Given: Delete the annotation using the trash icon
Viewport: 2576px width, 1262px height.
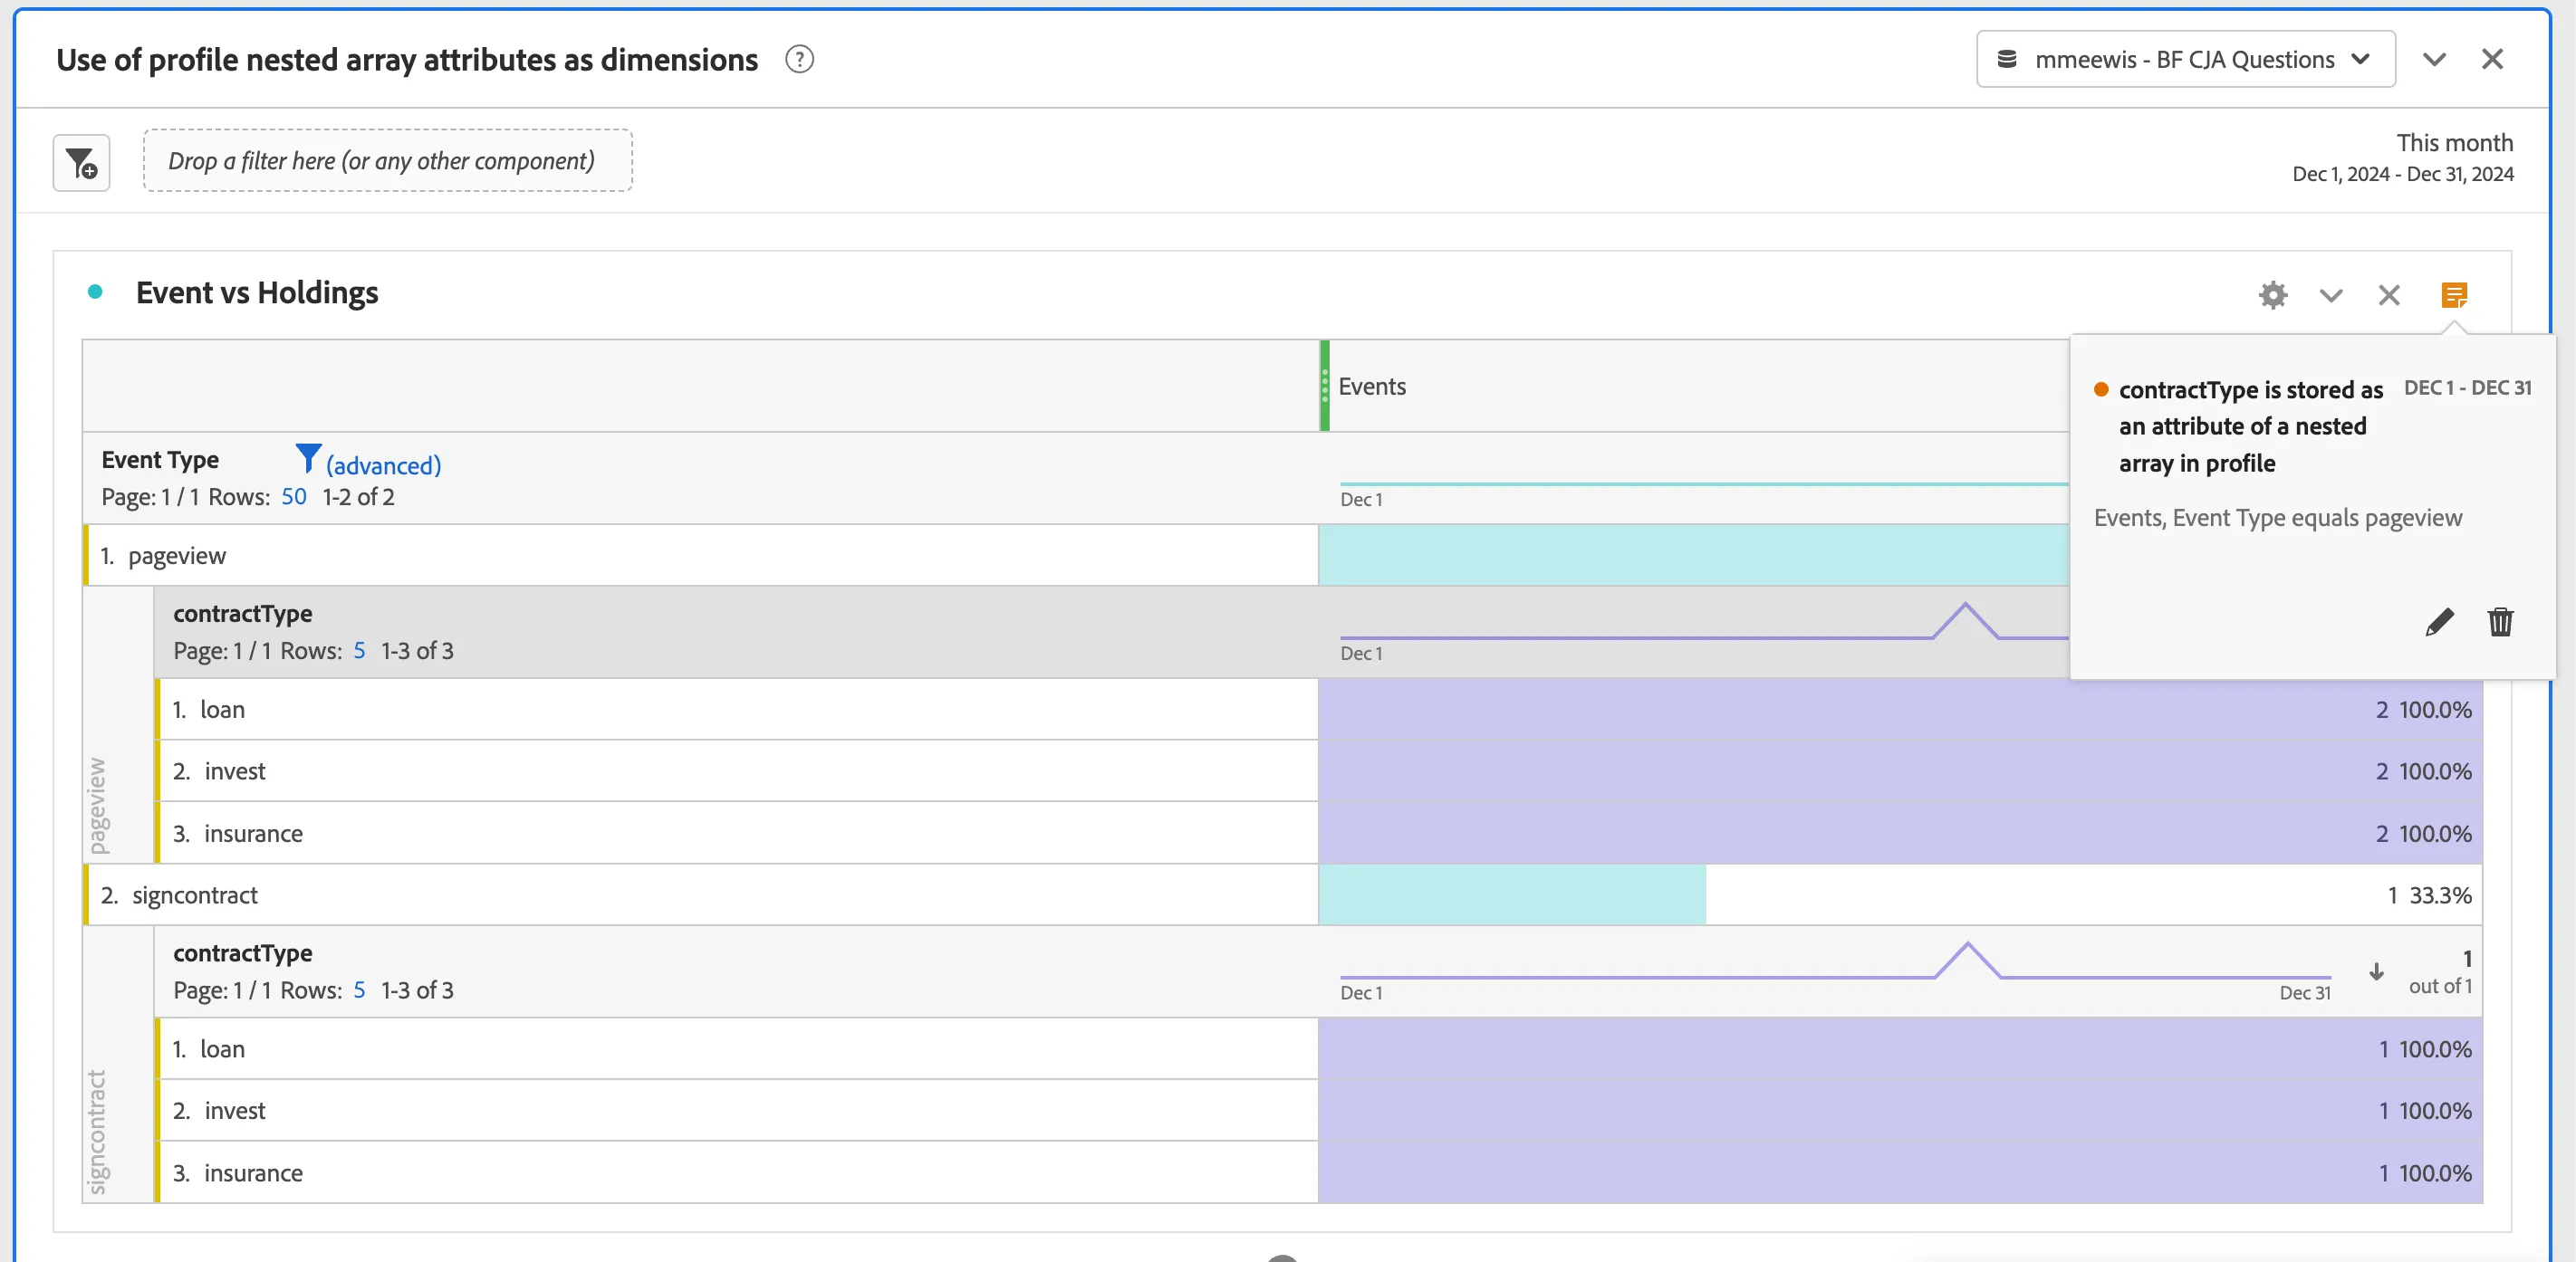Looking at the screenshot, I should (x=2500, y=622).
